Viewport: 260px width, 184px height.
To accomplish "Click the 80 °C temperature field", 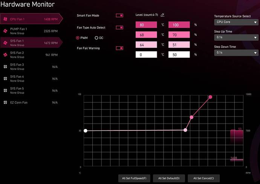I will pyautogui.click(x=146, y=25).
